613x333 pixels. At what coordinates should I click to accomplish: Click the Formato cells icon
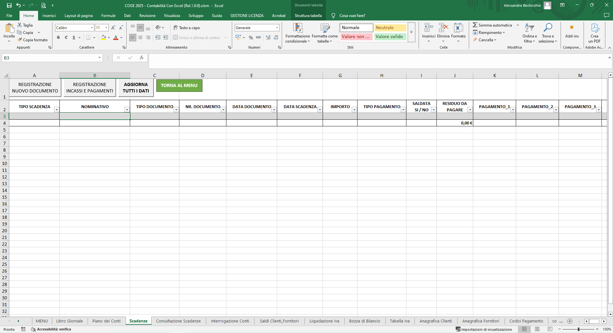coord(458,28)
